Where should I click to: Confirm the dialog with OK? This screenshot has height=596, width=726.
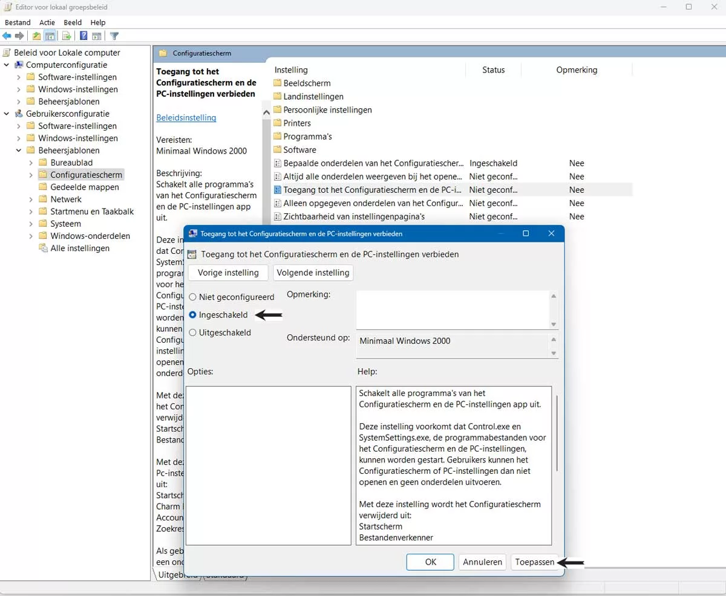[x=430, y=562]
